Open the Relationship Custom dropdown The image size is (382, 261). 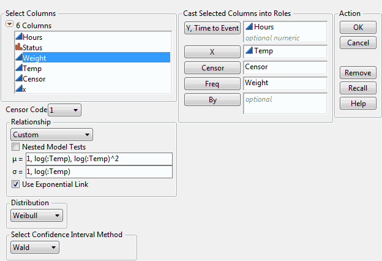[51, 135]
